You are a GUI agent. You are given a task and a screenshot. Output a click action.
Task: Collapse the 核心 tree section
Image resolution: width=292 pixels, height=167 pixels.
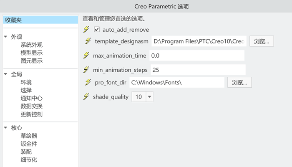pos(5,128)
